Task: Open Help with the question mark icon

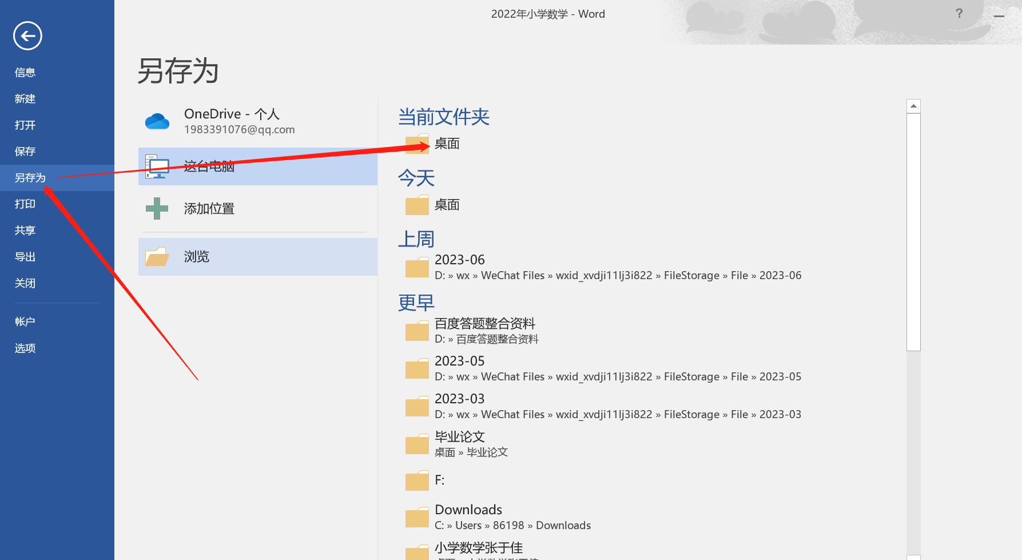Action: tap(959, 13)
